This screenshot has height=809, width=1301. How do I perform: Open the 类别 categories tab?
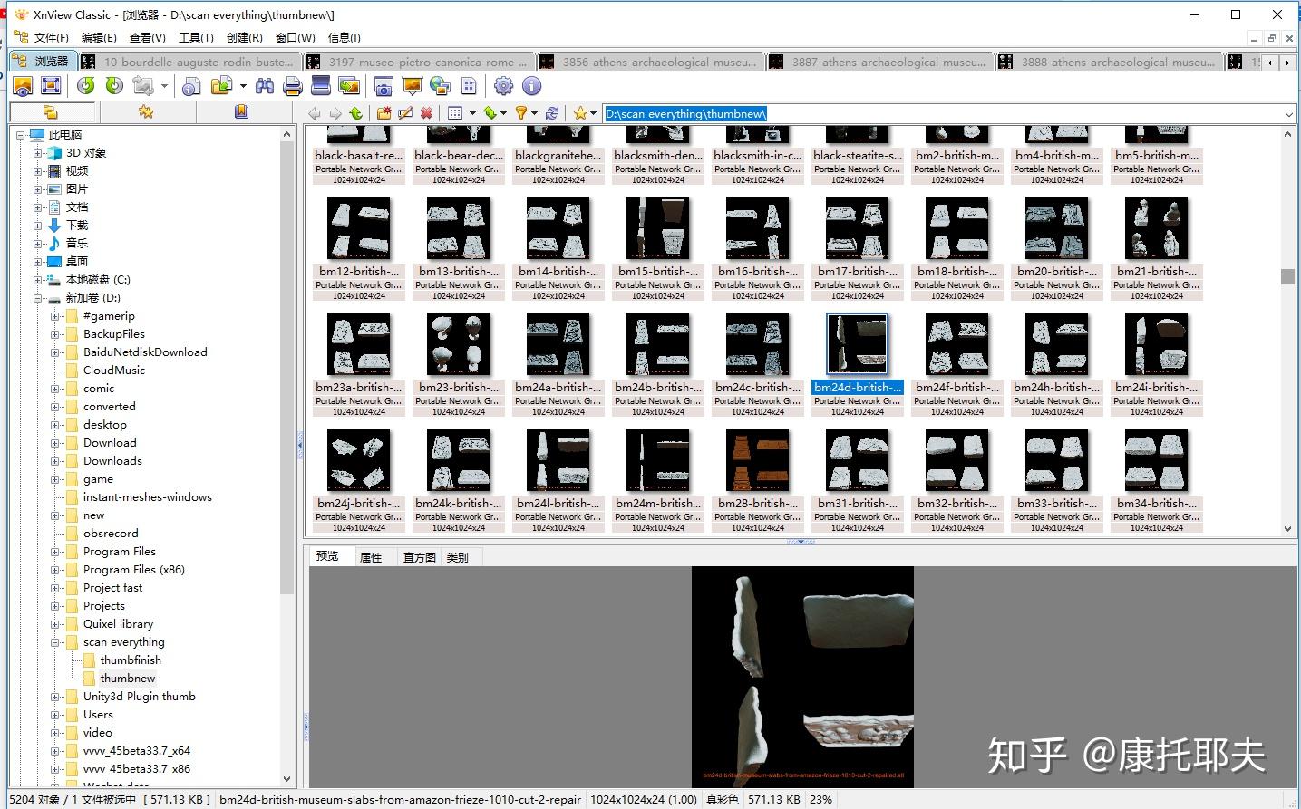pyautogui.click(x=458, y=557)
